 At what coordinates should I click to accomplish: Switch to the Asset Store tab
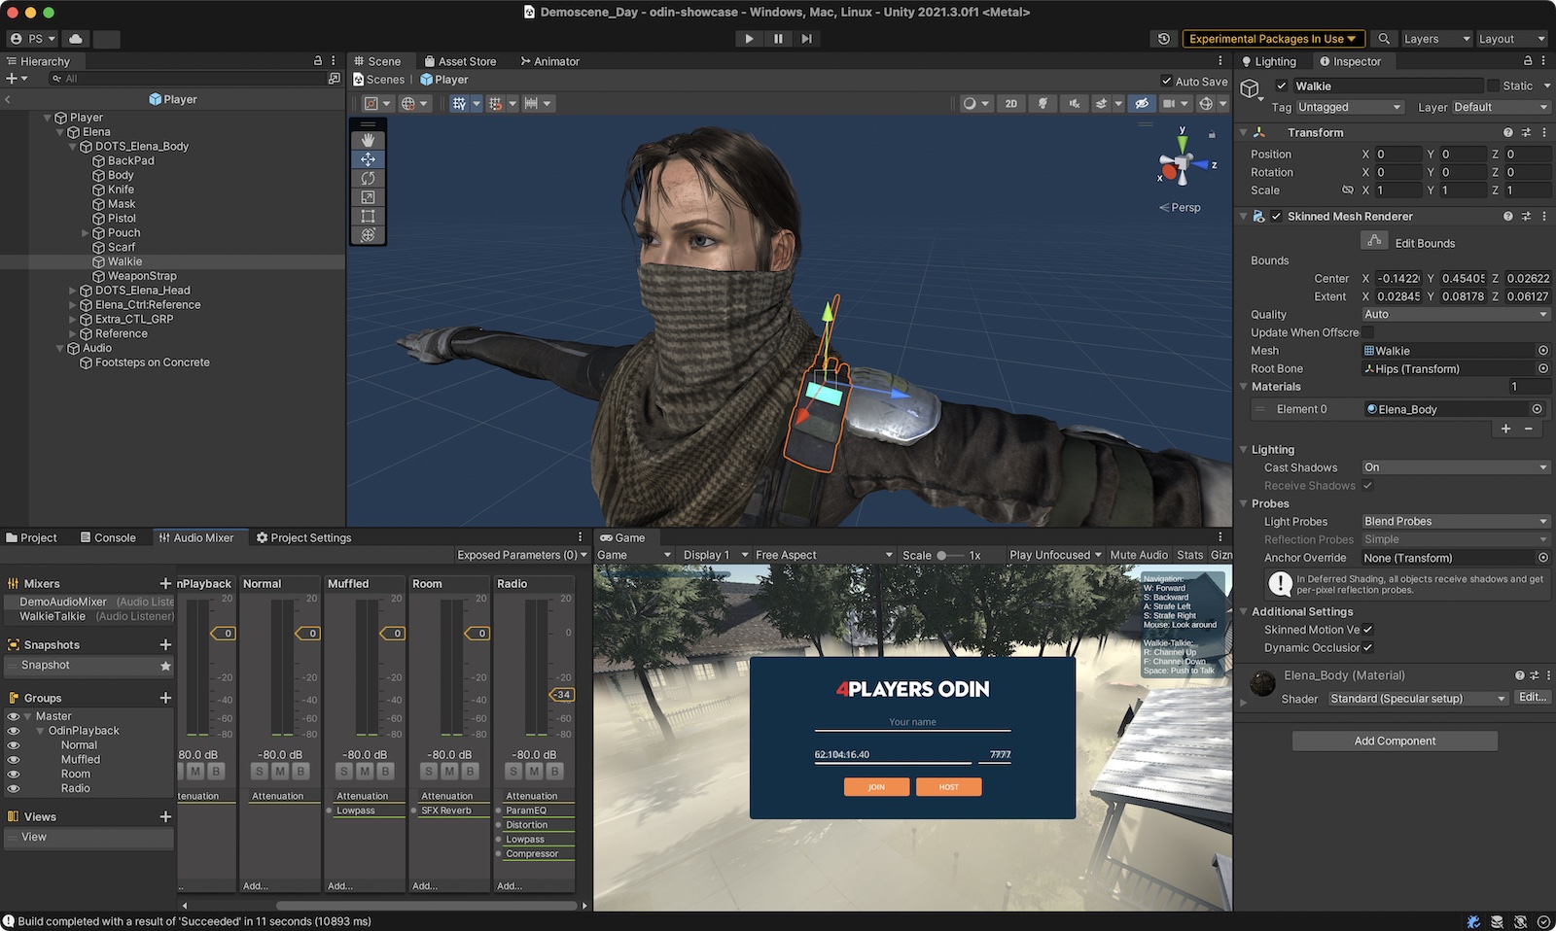(x=459, y=61)
